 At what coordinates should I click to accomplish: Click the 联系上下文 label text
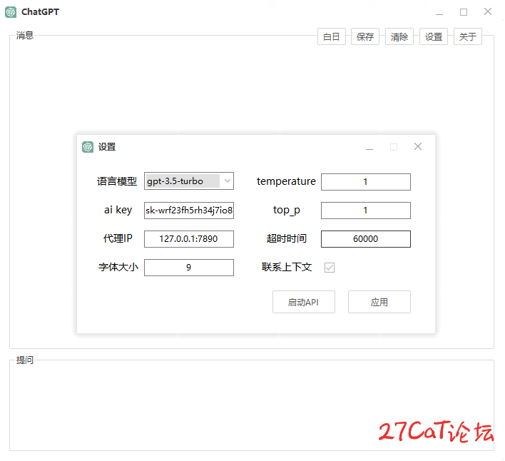(x=287, y=267)
